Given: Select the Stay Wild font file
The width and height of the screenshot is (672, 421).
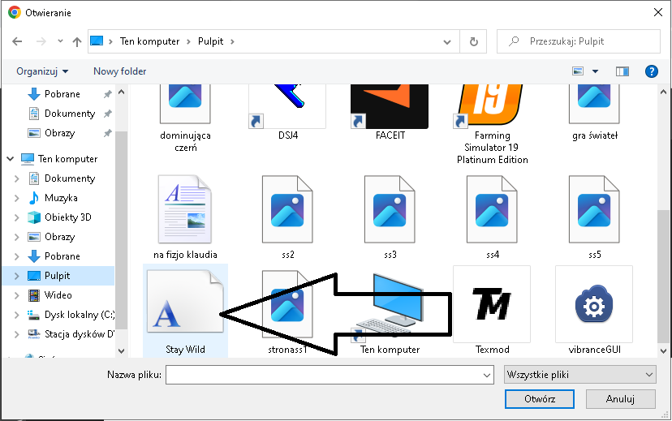Looking at the screenshot, I should pyautogui.click(x=185, y=302).
